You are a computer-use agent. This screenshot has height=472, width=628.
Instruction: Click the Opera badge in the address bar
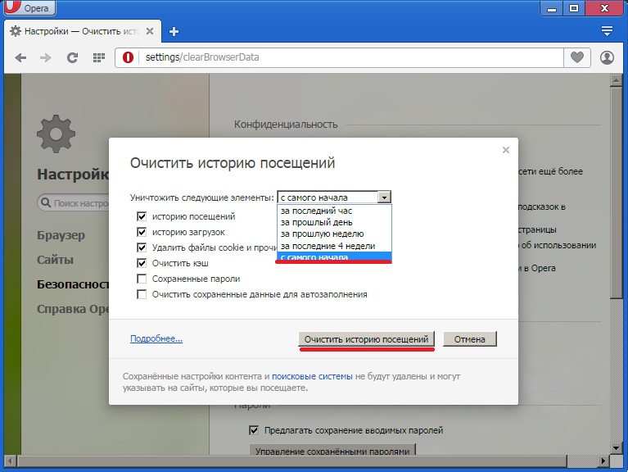click(128, 57)
